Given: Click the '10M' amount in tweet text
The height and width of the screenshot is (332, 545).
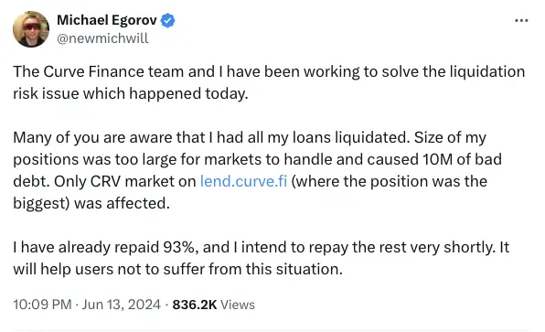Looking at the screenshot, I should coord(438,159).
